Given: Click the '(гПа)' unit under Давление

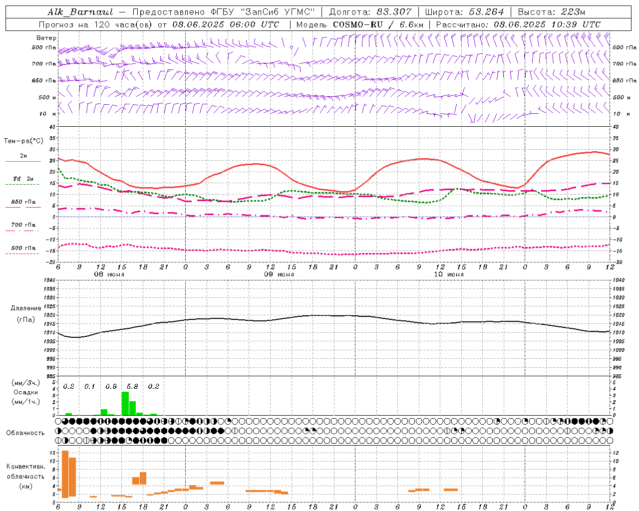Looking at the screenshot, I should click(x=26, y=319).
